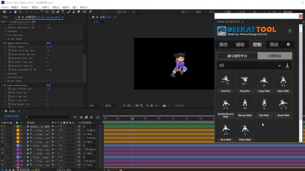Open layer 3 parent dropdown '14. P Body'
Screen dimensions: 305x171
click(x=90, y=134)
